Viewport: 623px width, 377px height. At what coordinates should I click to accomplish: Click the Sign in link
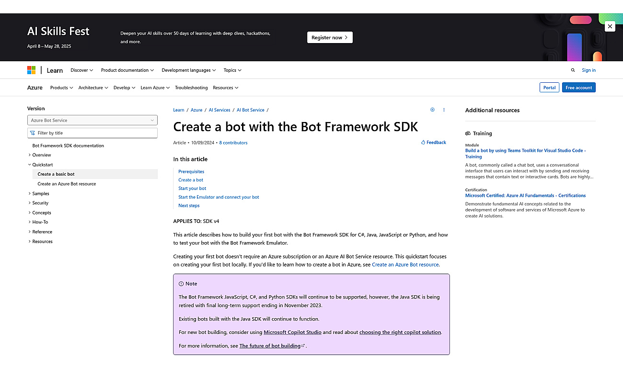[588, 70]
